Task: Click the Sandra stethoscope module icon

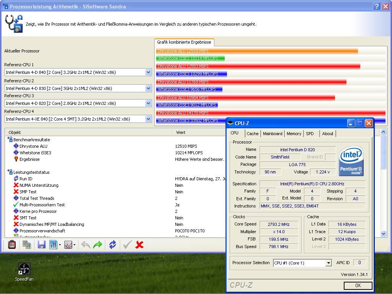Action: (x=14, y=24)
